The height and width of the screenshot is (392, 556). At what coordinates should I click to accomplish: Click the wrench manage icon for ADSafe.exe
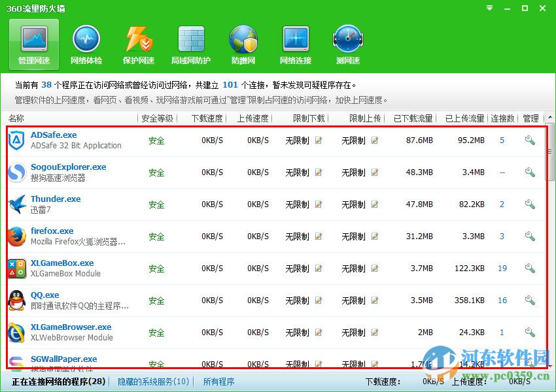click(x=530, y=140)
